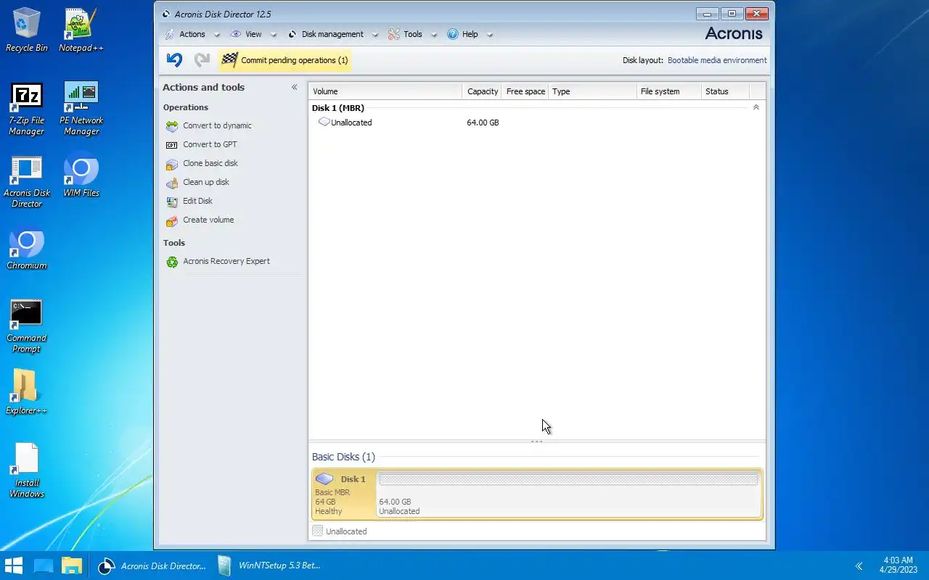Show hidden tray icons chevron

pos(859,566)
